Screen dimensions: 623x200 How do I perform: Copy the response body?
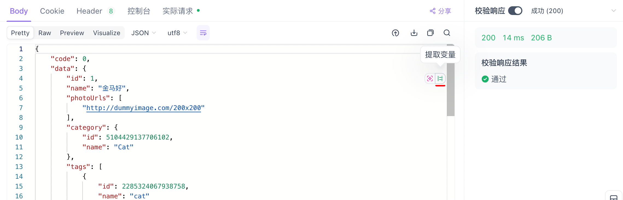(x=430, y=33)
